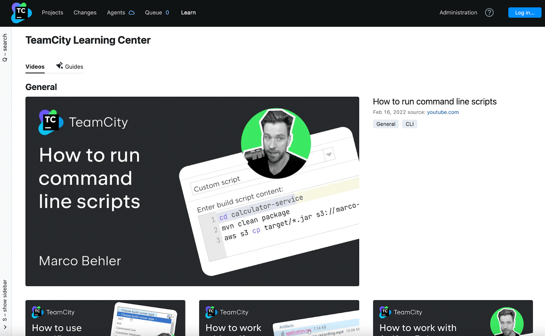Click the cloud icon next to Agents
Image resolution: width=545 pixels, height=336 pixels.
point(131,13)
